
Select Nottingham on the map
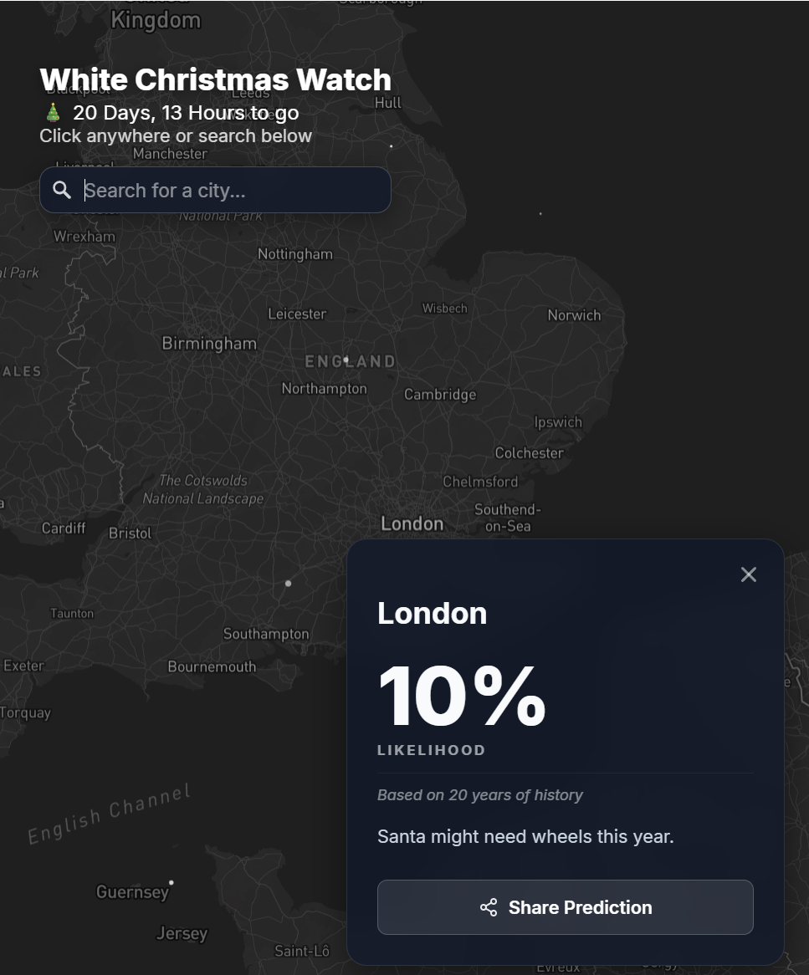(x=294, y=253)
